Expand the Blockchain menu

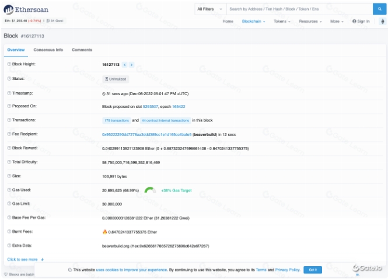pos(253,22)
